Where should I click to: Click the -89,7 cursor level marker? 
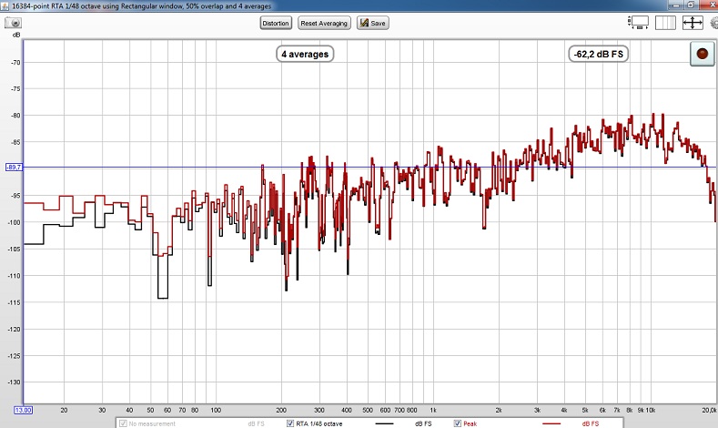[x=14, y=168]
